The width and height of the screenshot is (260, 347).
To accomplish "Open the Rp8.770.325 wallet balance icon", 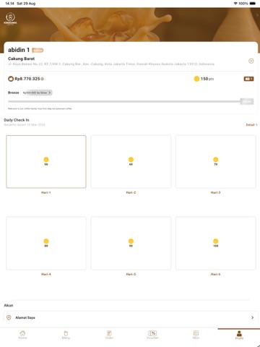I will (11, 79).
